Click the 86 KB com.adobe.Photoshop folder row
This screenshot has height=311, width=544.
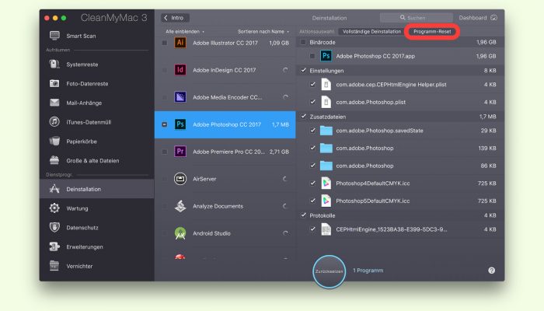click(x=400, y=166)
